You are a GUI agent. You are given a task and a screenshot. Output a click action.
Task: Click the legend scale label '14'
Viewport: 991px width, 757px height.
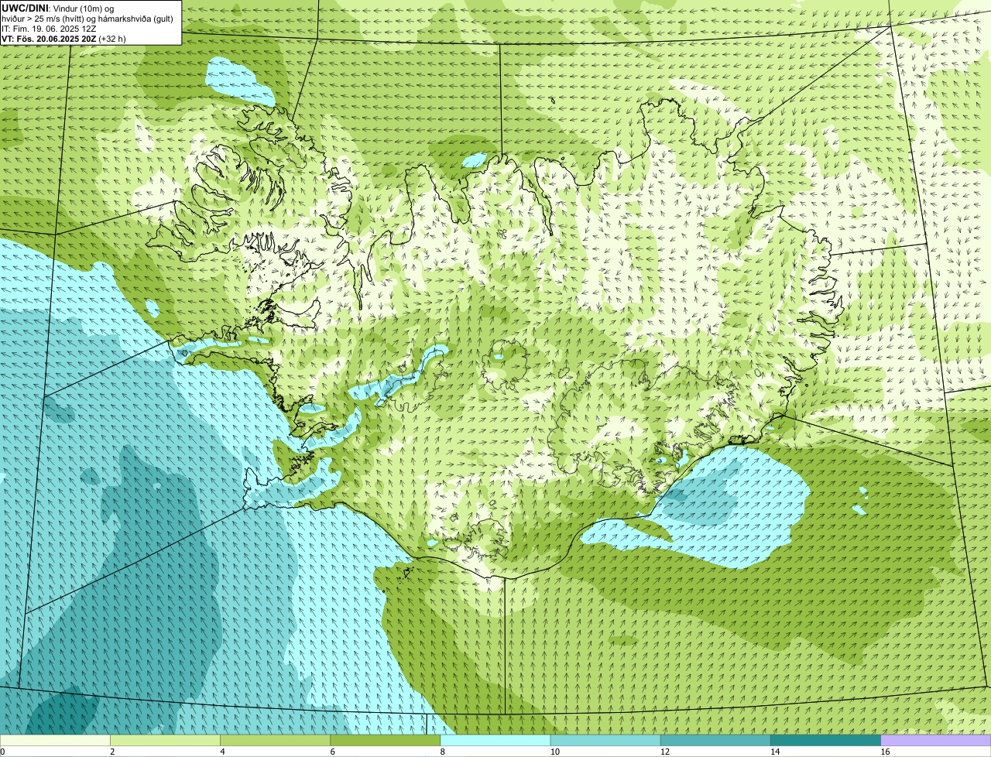775,752
